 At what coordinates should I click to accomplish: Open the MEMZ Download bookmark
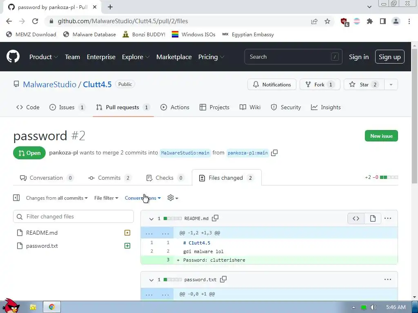(x=31, y=35)
